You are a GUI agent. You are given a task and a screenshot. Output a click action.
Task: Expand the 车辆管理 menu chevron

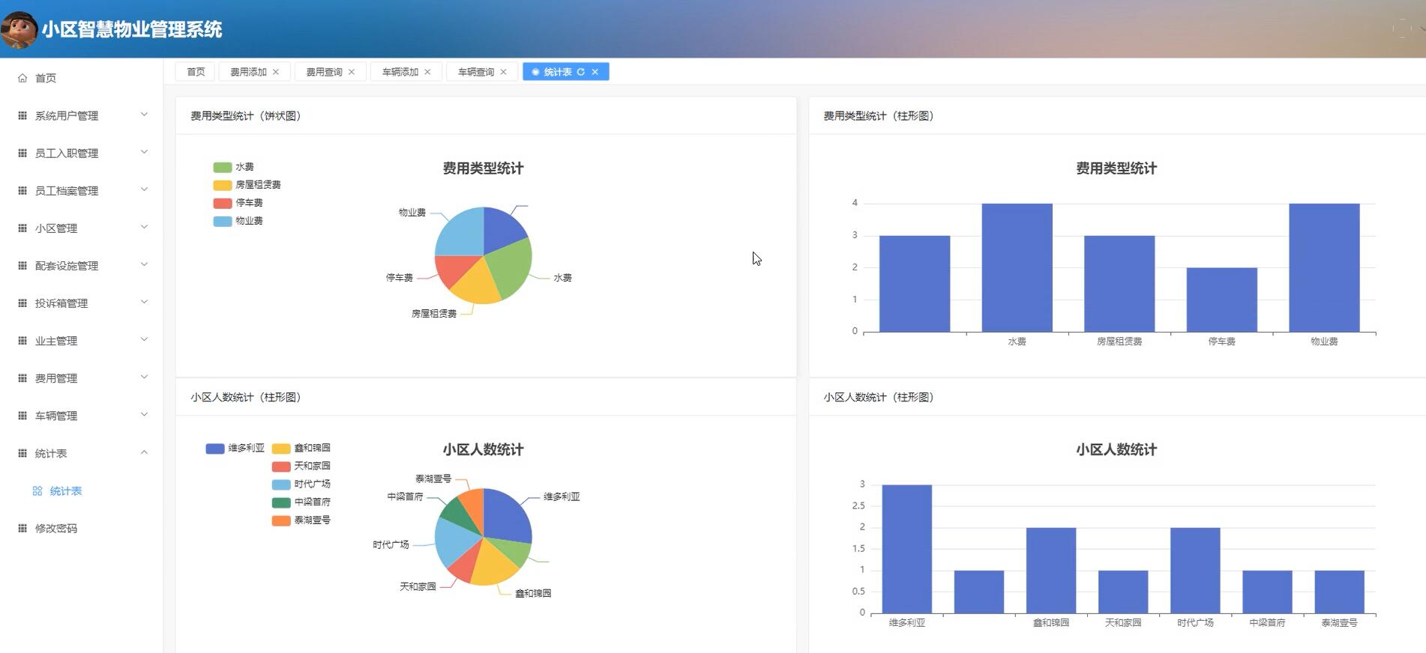[144, 414]
